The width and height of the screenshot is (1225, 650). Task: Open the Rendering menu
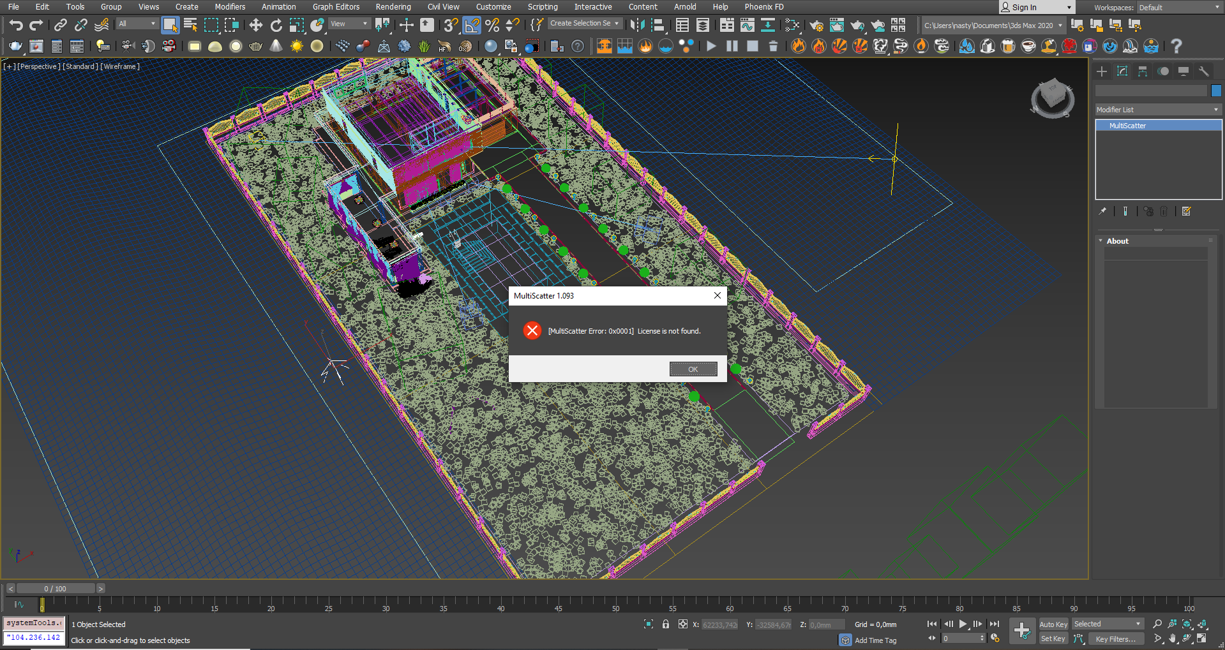[393, 7]
